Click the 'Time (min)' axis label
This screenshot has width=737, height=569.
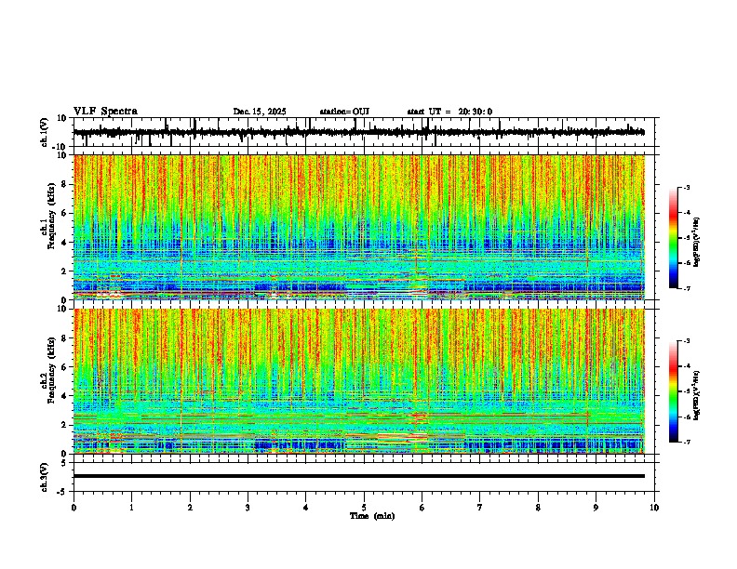[x=372, y=516]
